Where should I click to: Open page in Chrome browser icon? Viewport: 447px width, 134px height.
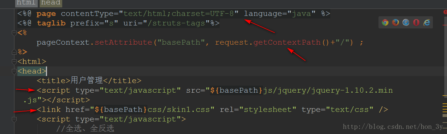(x=385, y=23)
